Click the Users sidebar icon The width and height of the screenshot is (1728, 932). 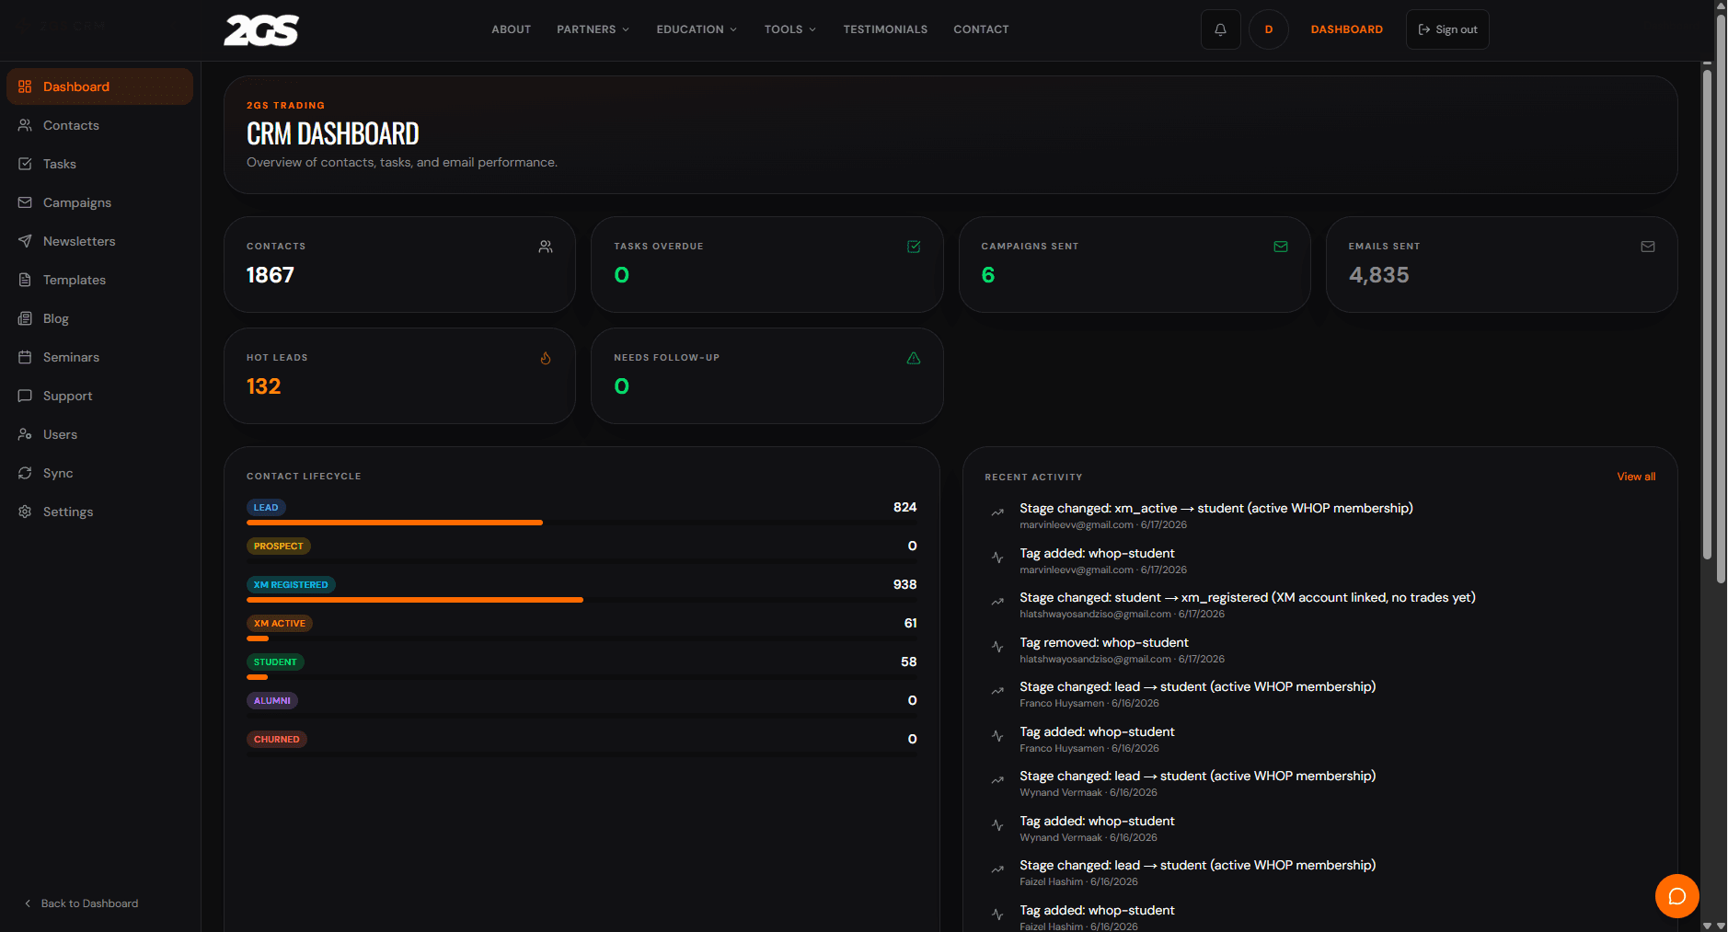25,434
